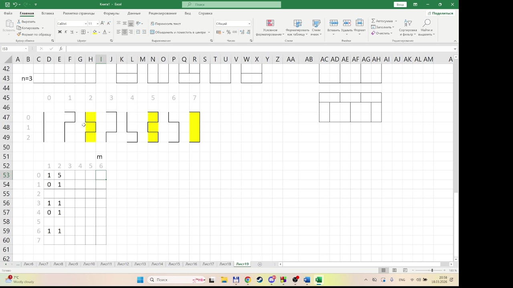
Task: Open the font color dropdown arrow
Action: coord(109,32)
